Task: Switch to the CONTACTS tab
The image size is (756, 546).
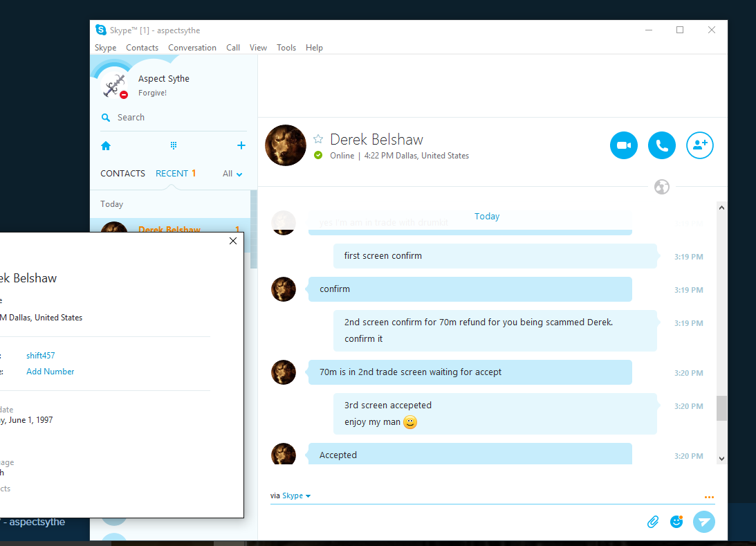Action: tap(122, 174)
